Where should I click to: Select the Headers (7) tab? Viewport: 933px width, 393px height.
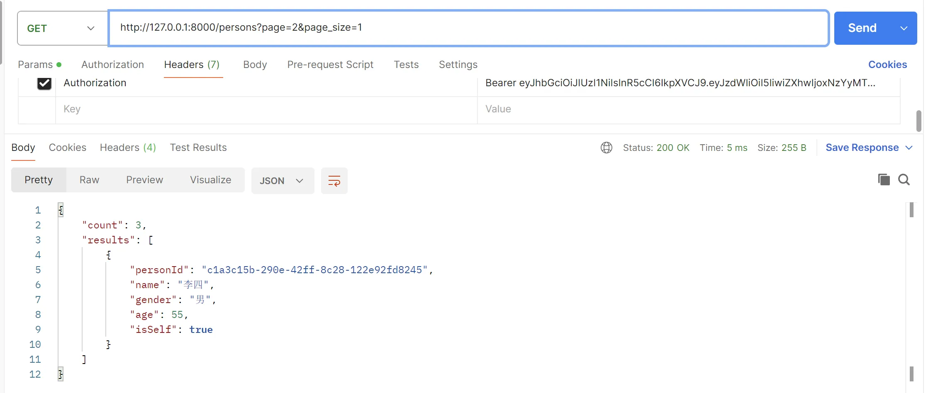tap(192, 65)
